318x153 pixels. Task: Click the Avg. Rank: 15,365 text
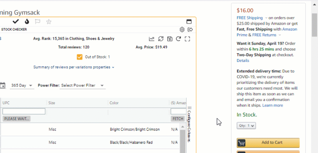(x=74, y=39)
